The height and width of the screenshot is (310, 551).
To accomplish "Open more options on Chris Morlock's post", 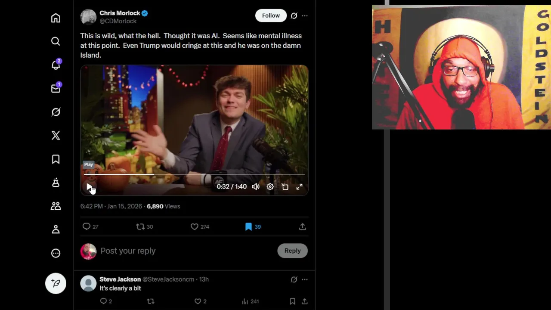I will pos(305,15).
